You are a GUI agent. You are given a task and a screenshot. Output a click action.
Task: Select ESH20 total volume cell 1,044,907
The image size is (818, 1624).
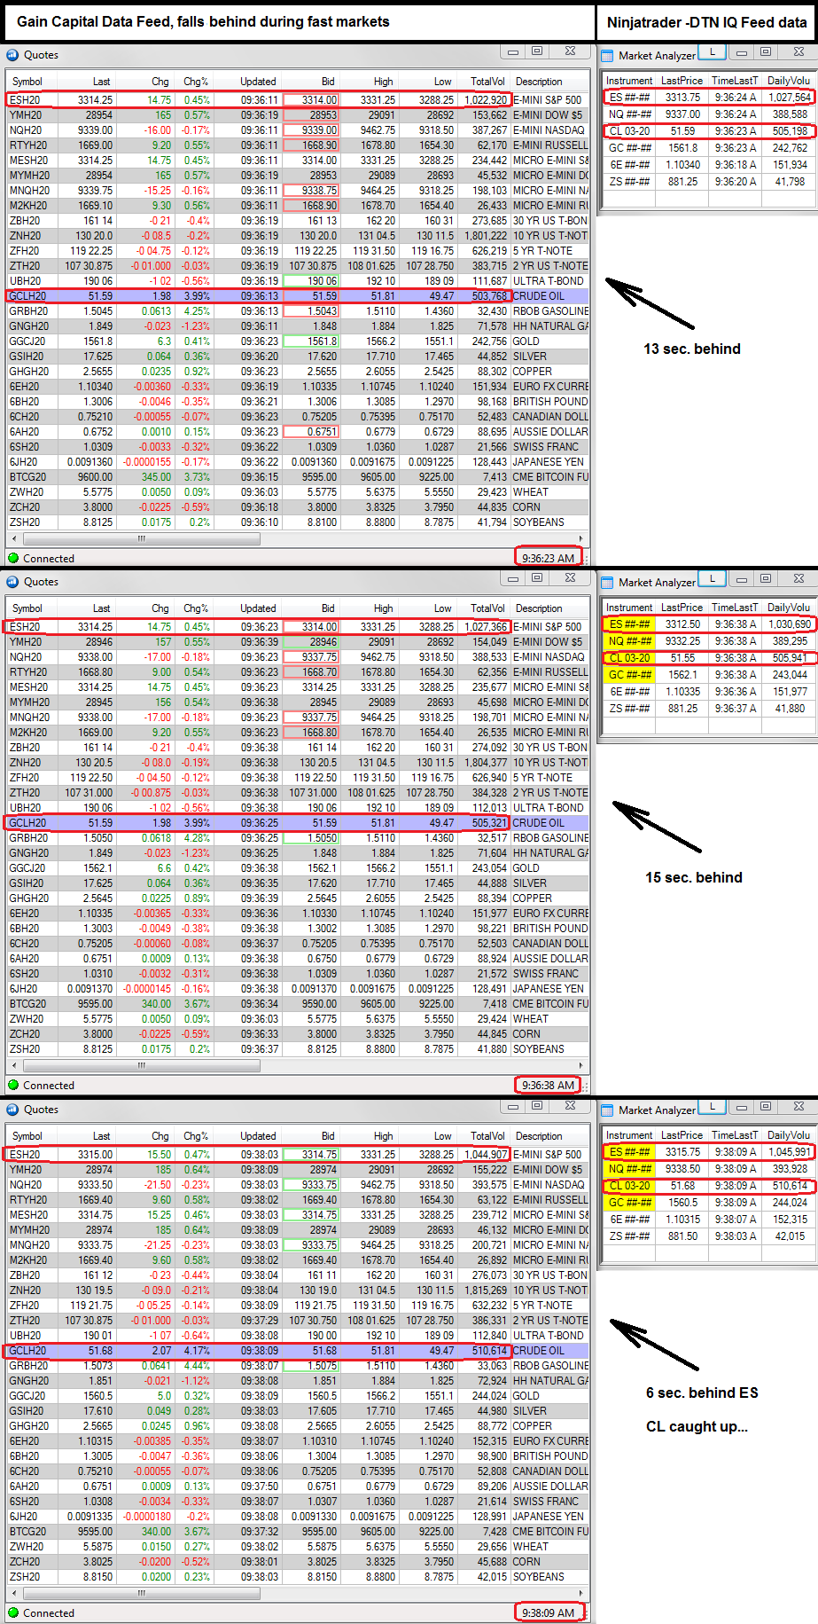point(484,1155)
